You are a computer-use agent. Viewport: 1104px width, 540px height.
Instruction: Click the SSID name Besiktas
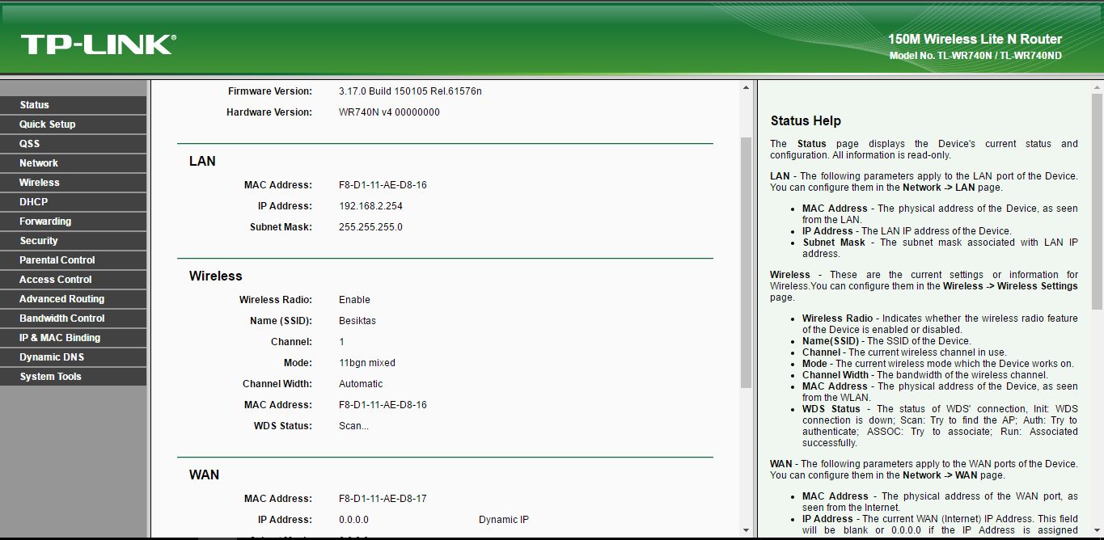coord(357,321)
